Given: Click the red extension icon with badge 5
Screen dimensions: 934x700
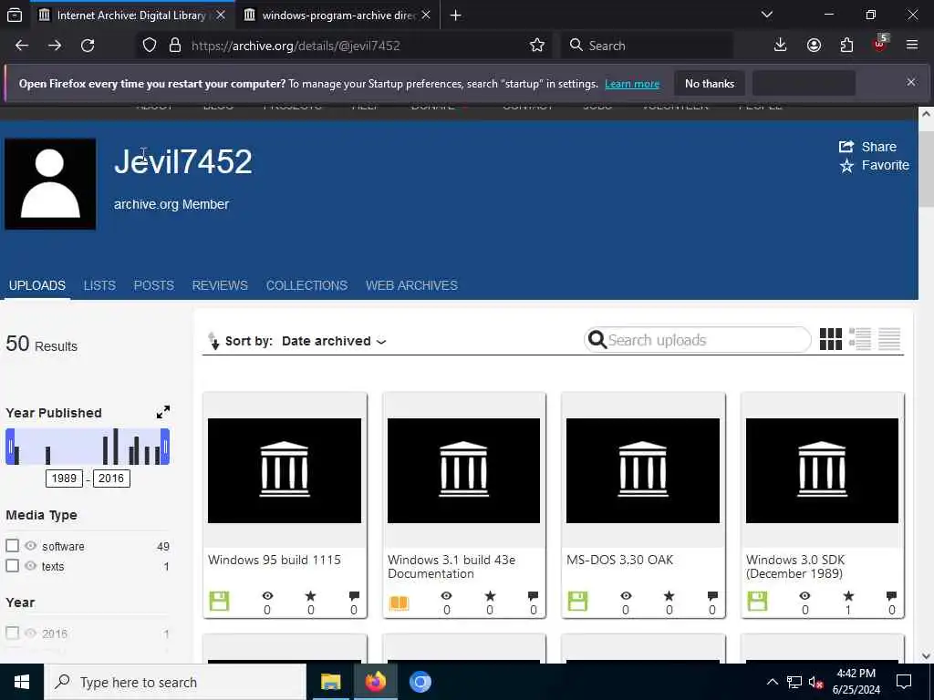Looking at the screenshot, I should coord(880,44).
